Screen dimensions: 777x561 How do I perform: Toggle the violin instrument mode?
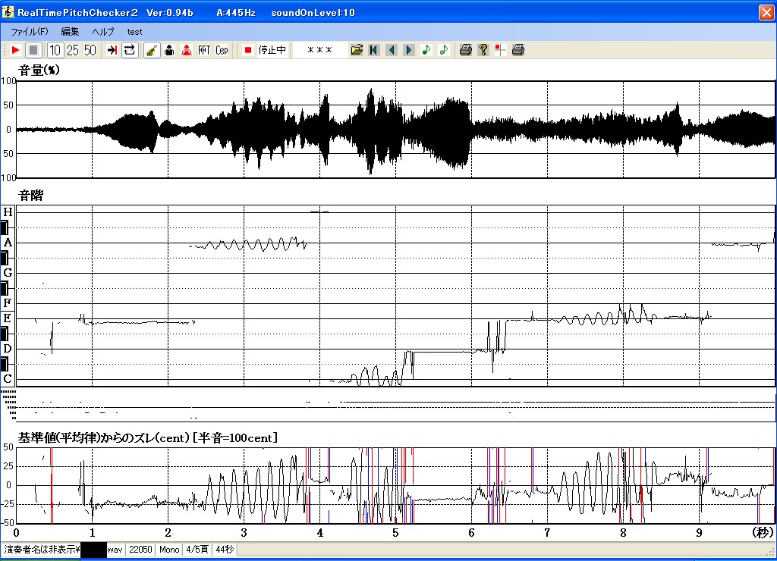pyautogui.click(x=152, y=50)
